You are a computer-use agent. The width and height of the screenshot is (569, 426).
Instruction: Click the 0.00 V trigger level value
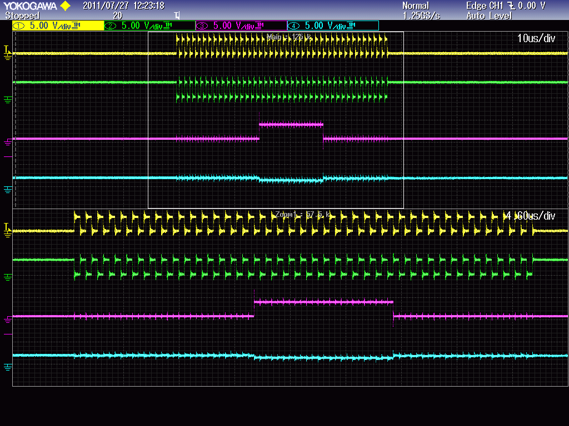tap(532, 6)
